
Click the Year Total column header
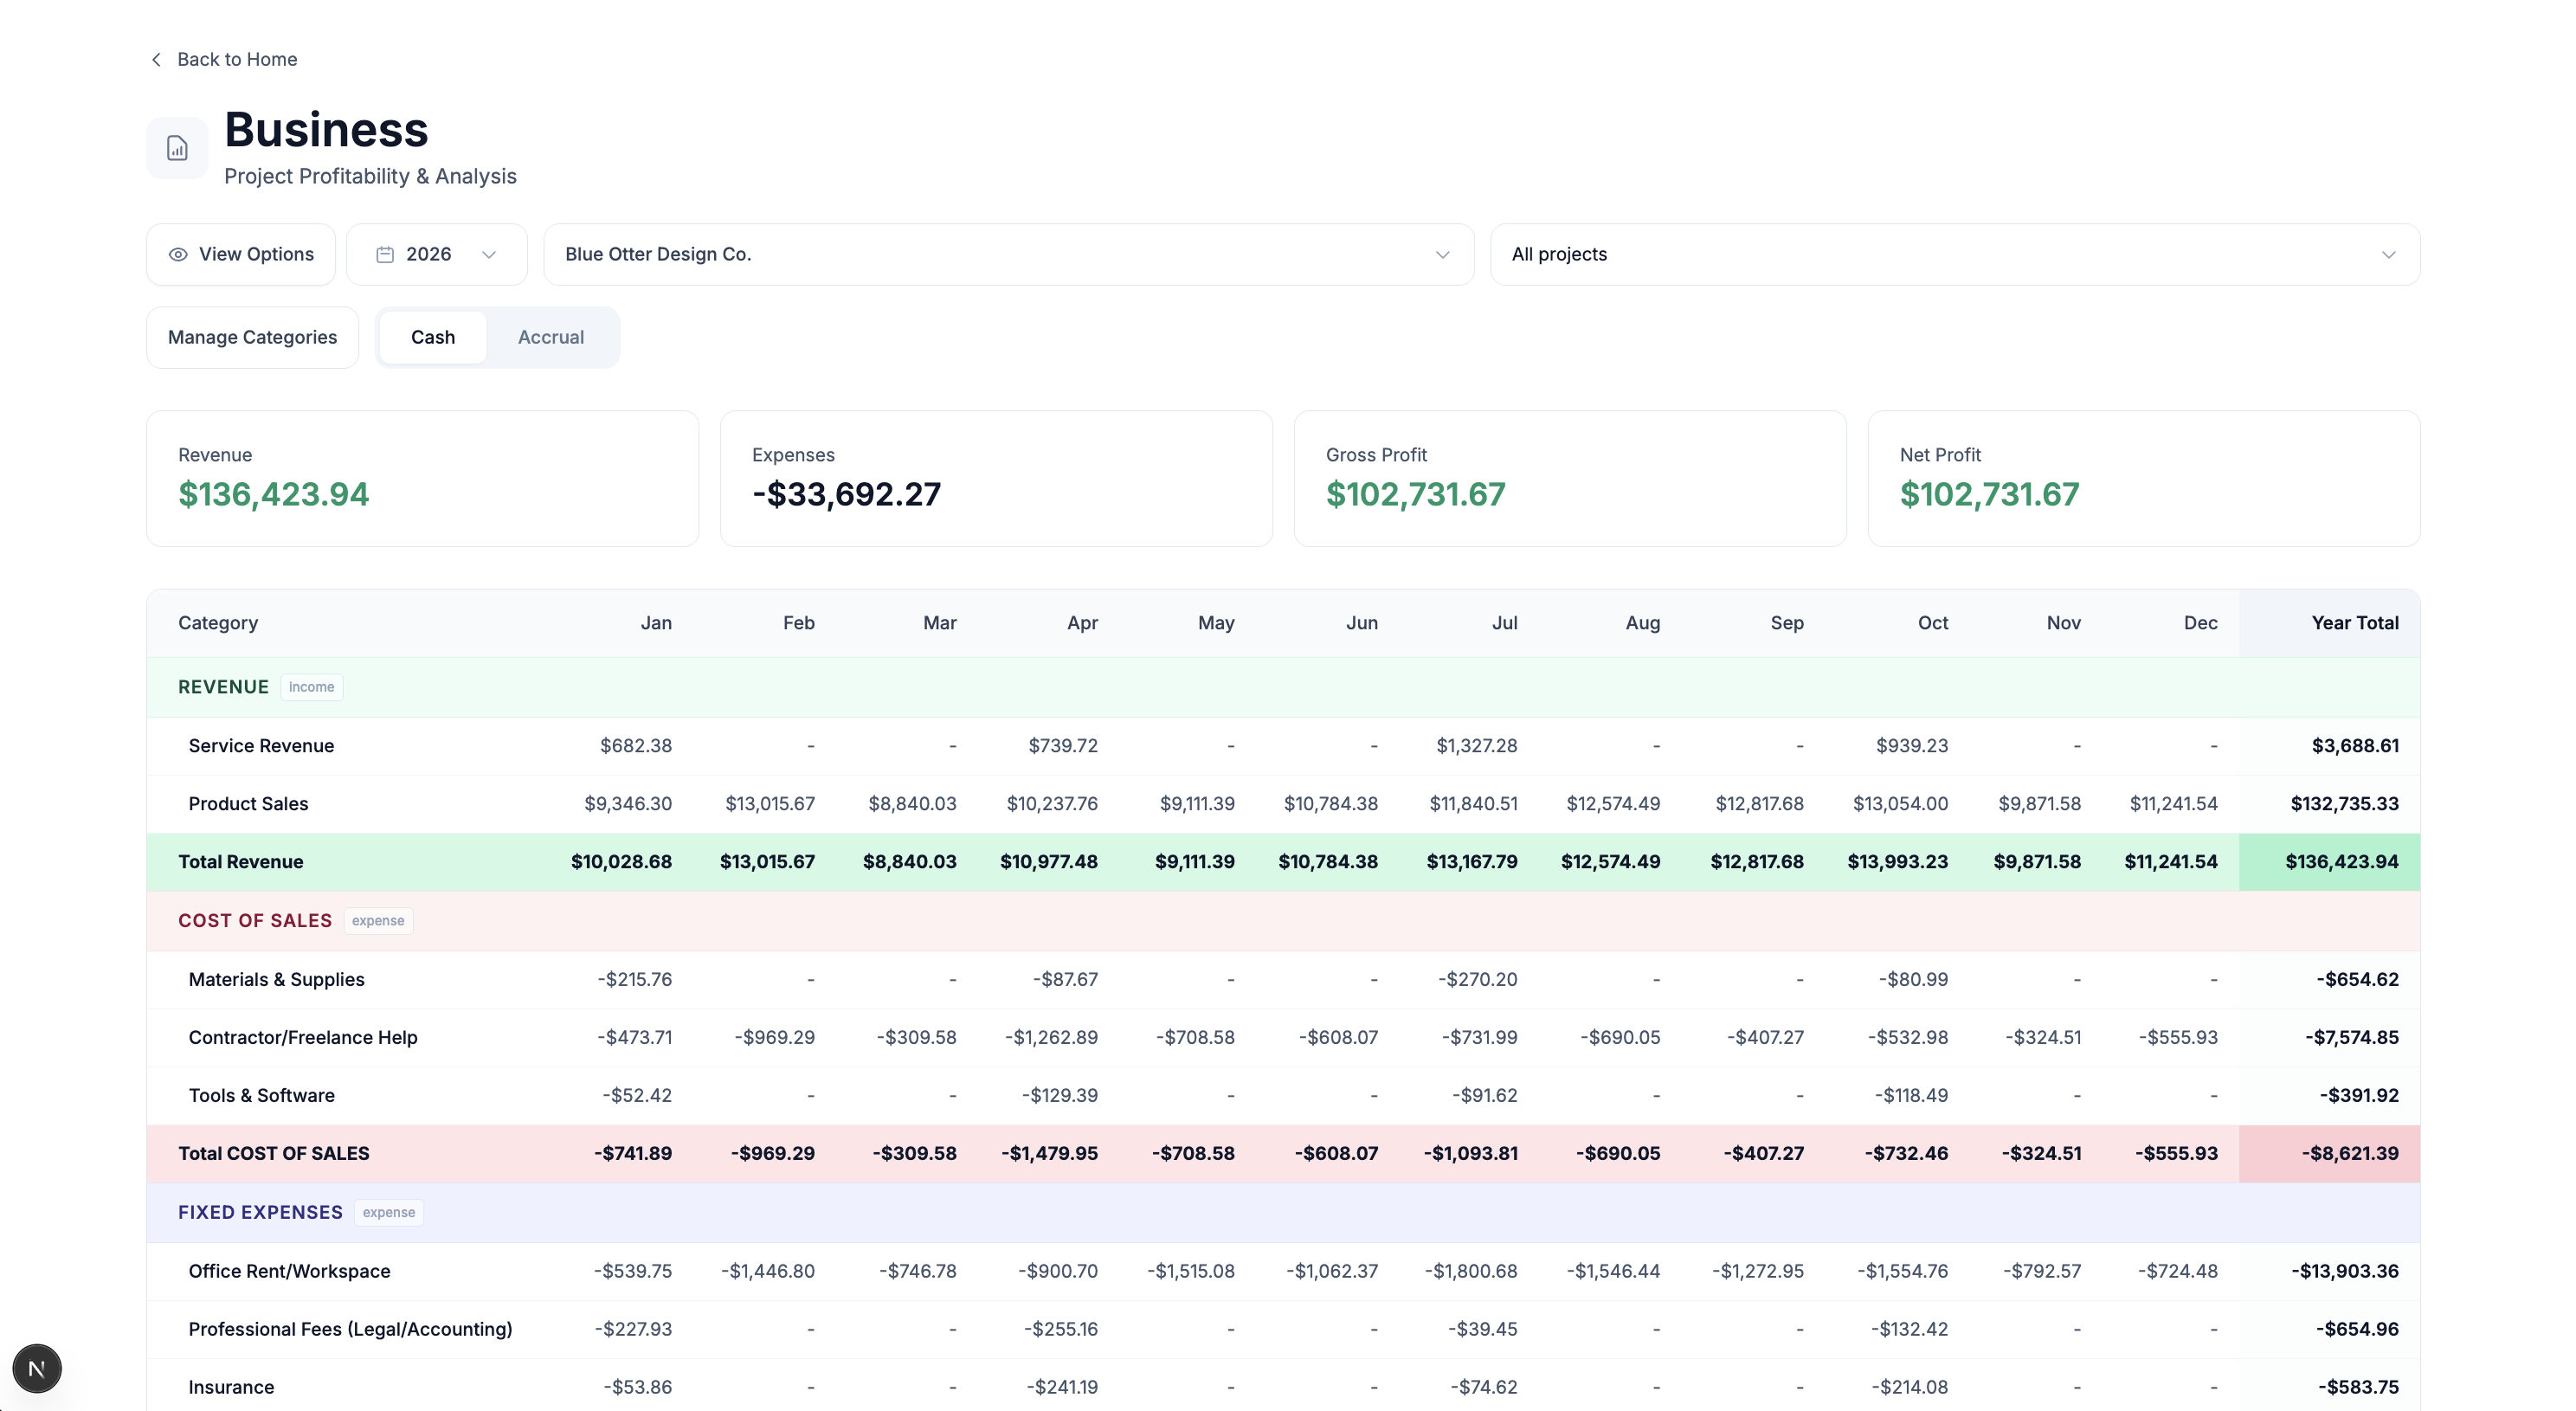[x=2354, y=623]
